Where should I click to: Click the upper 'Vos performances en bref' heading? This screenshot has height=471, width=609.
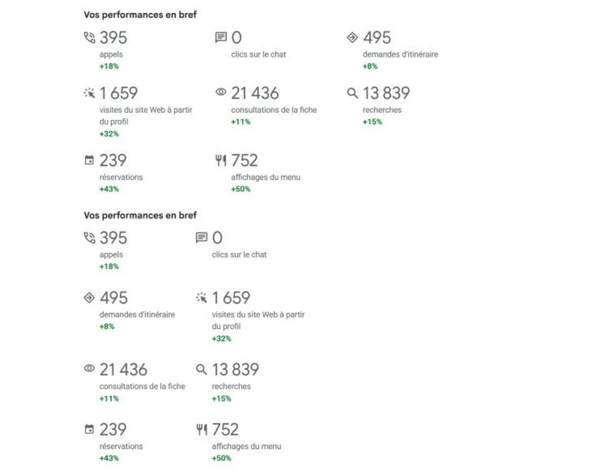[x=140, y=15]
